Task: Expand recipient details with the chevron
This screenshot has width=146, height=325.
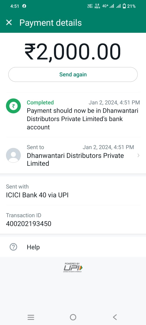Action: click(138, 155)
